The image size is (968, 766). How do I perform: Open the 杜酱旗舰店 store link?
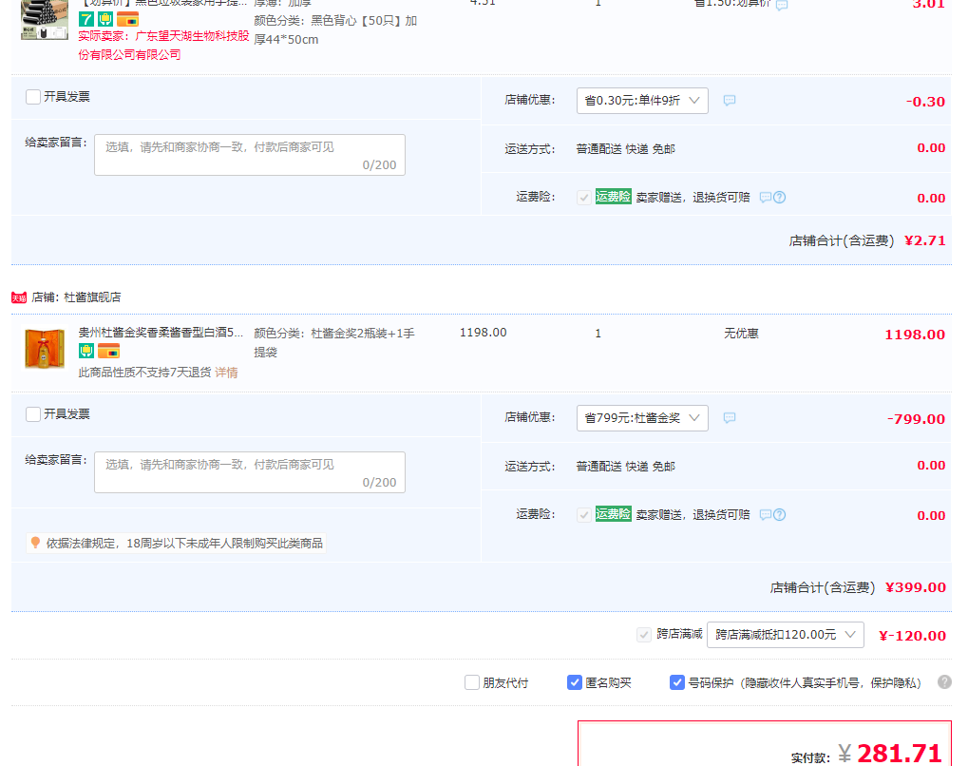coord(92,297)
